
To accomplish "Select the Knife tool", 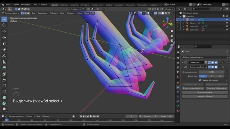I will tap(4, 92).
